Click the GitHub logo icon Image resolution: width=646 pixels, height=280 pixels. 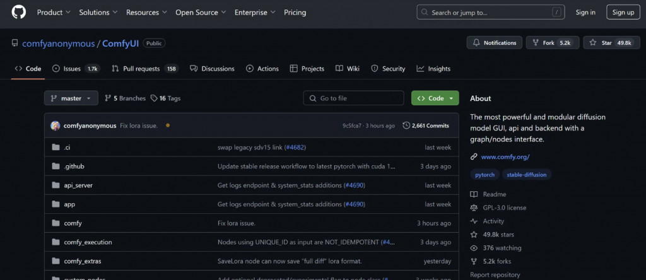coord(19,12)
